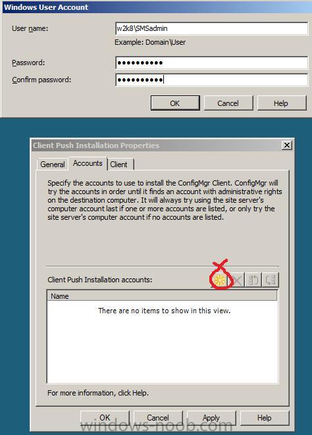Click the delete account X icon
This screenshot has width=312, height=435.
(237, 280)
